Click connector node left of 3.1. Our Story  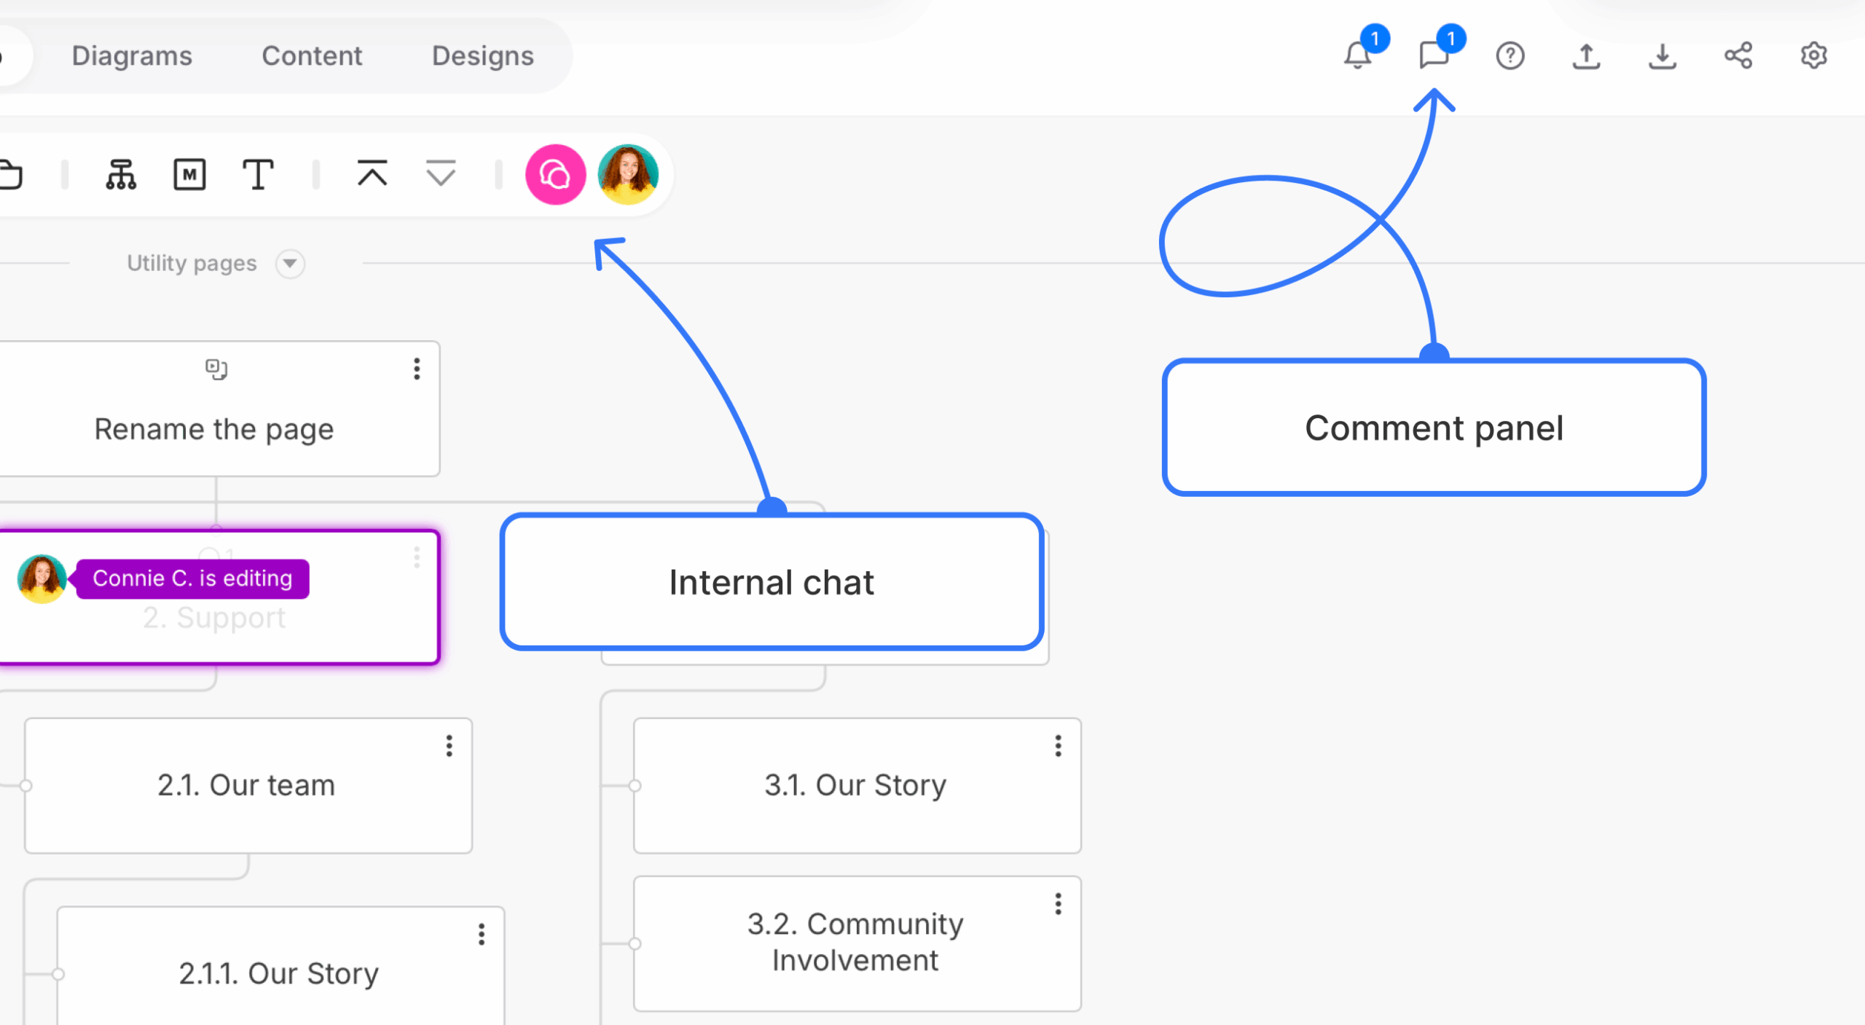pyautogui.click(x=635, y=785)
